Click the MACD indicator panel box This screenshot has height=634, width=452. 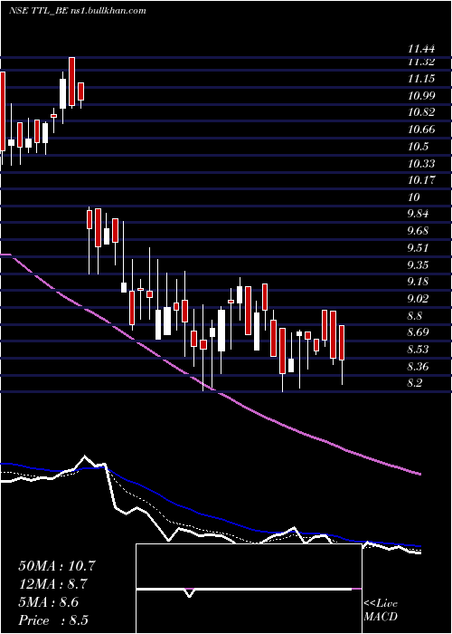(x=249, y=589)
